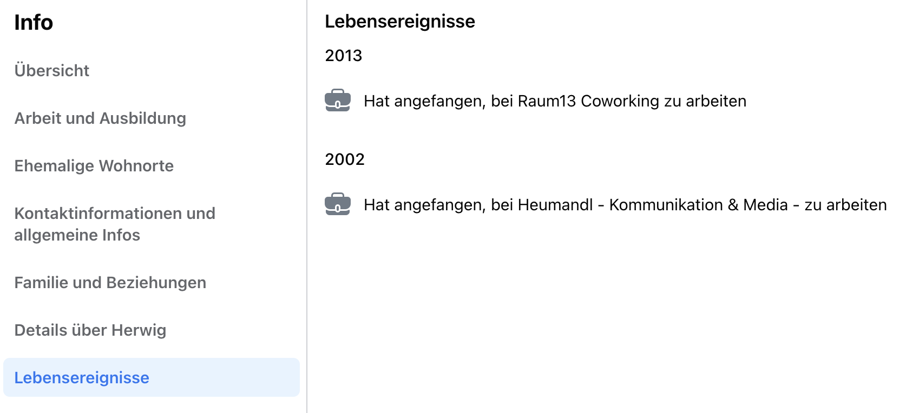The width and height of the screenshot is (919, 413).
Task: Click the Info sidebar heading
Action: [34, 22]
